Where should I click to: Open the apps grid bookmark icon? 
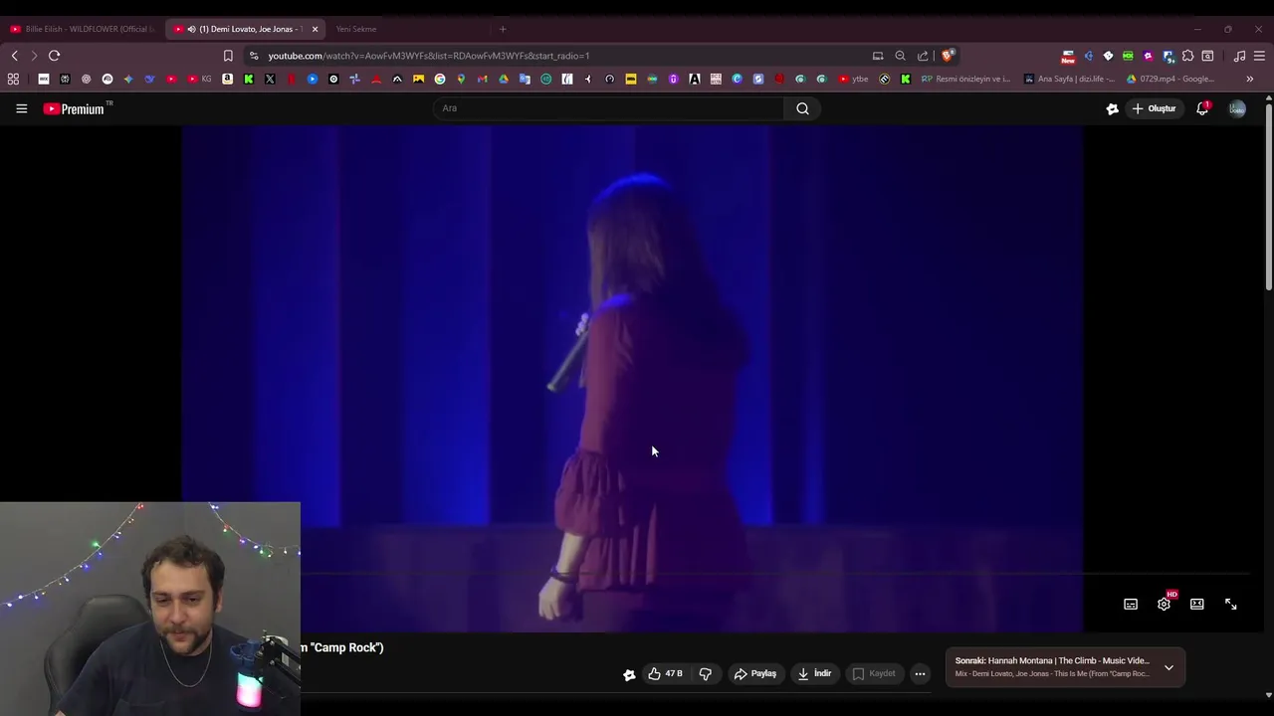[13, 79]
